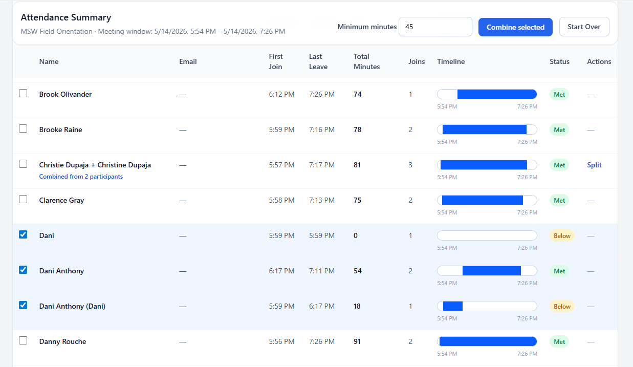Click the Combine selected button
633x367 pixels.
(x=515, y=27)
